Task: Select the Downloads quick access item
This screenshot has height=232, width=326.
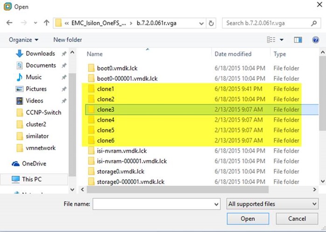Action: 35,54
